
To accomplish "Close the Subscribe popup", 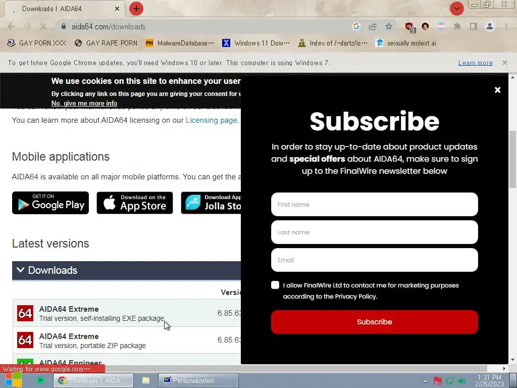I will [x=497, y=90].
